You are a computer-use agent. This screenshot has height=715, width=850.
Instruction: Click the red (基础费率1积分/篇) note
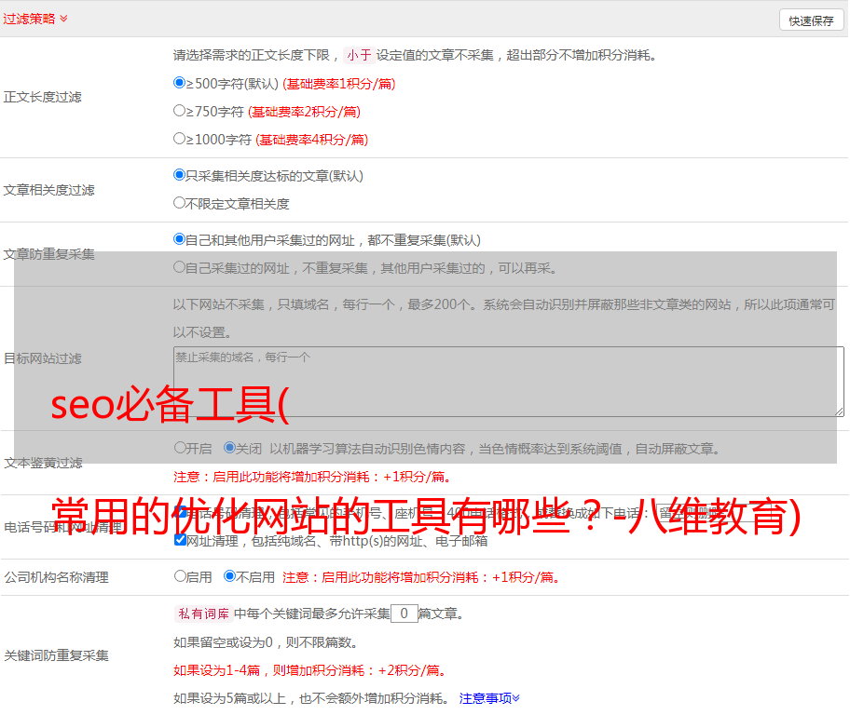point(339,84)
